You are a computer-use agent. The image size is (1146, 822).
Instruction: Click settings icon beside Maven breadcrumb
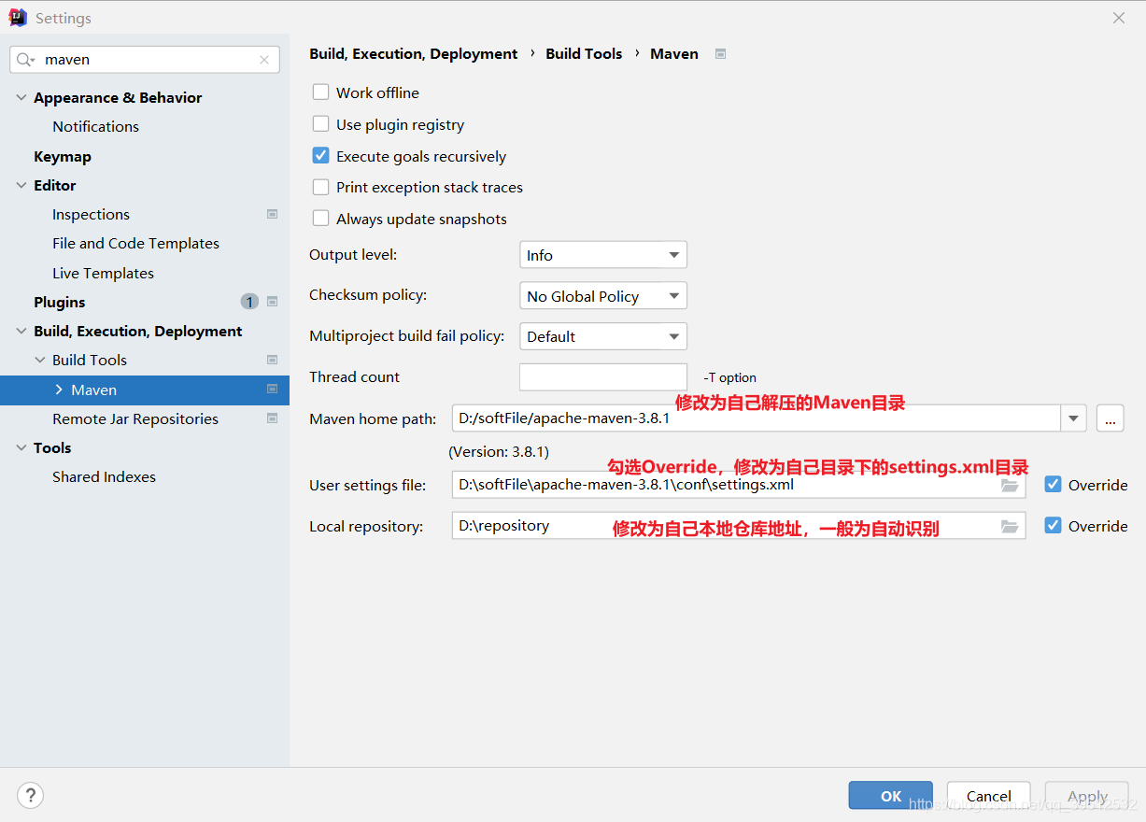720,54
